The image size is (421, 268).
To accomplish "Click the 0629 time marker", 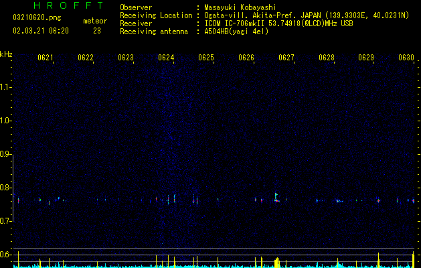I will pyautogui.click(x=366, y=58).
